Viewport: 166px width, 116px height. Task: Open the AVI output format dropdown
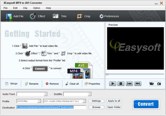coord(84,101)
